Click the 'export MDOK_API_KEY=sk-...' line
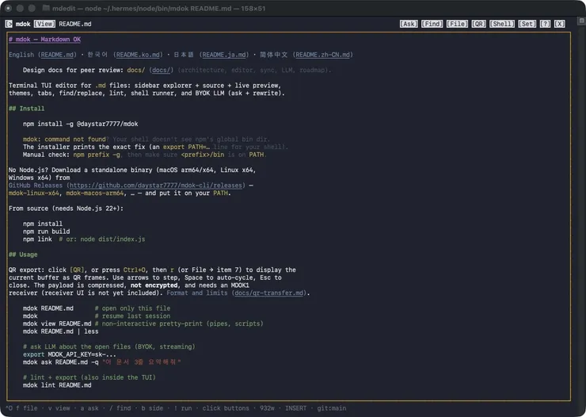The width and height of the screenshot is (586, 417). (x=70, y=354)
